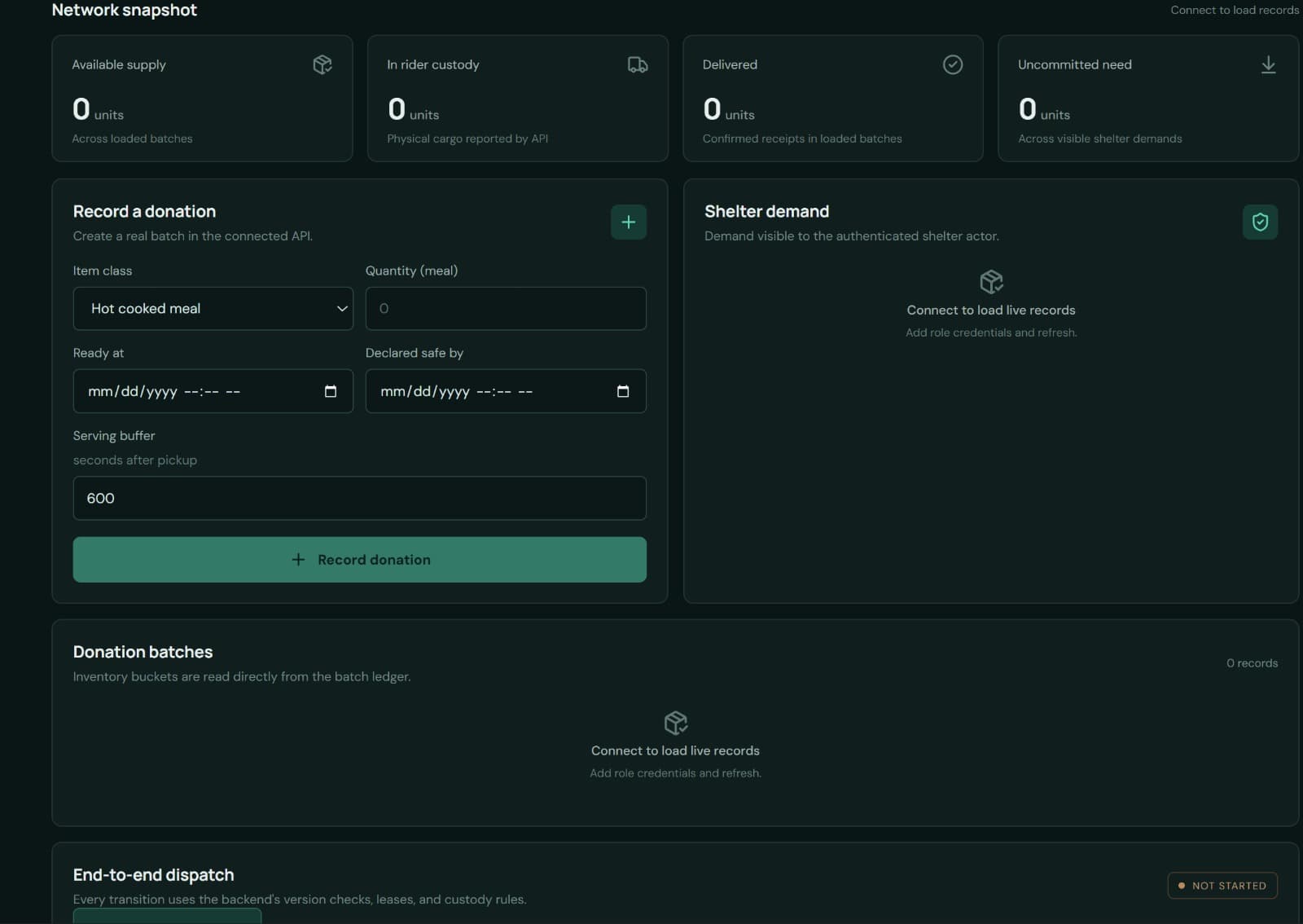Click Connect to load live records in Donation batches
Image resolution: width=1303 pixels, height=924 pixels.
[675, 750]
